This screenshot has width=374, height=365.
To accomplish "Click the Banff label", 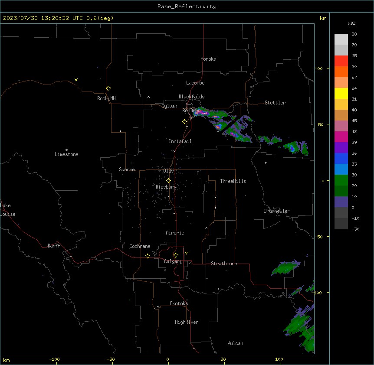I will pos(54,246).
